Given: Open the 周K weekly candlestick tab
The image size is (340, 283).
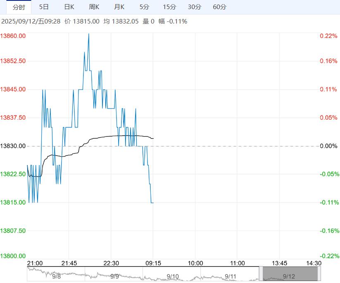Looking at the screenshot, I should [94, 7].
